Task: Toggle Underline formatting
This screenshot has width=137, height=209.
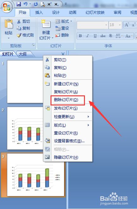Action: pos(95,36)
